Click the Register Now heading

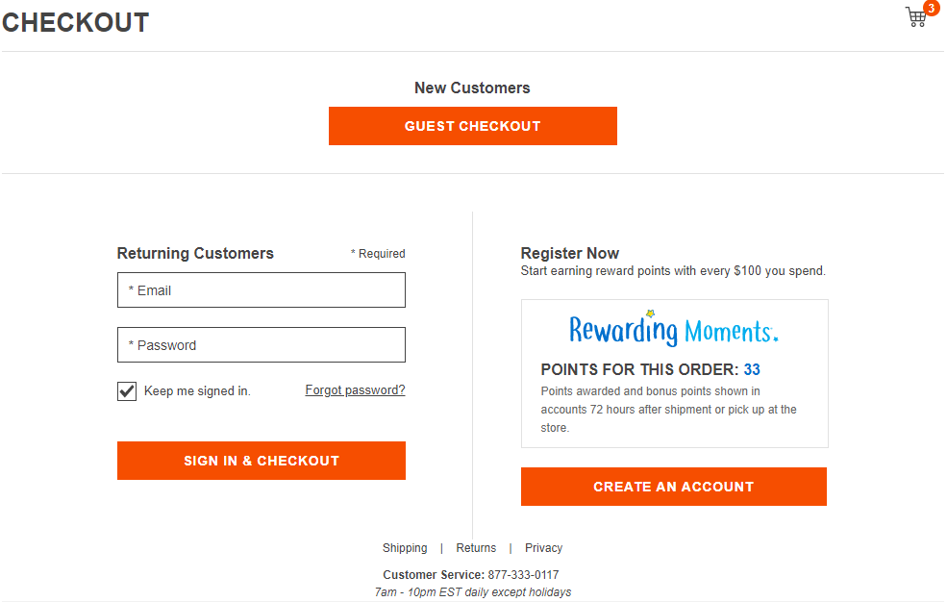570,254
